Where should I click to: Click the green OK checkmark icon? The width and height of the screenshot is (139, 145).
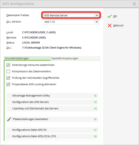(x=110, y=16)
